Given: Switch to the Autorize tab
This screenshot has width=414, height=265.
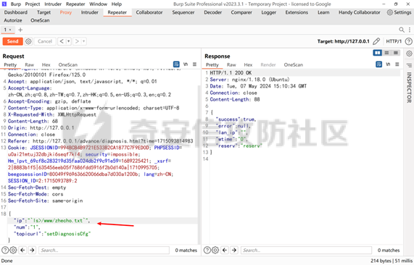Looking at the screenshot, I should coord(13,20).
